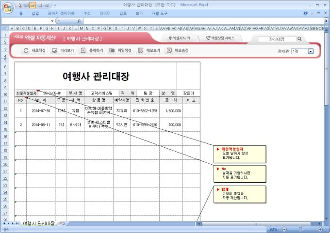
Task: Click the 관리대장 search input field
Action: (277, 39)
